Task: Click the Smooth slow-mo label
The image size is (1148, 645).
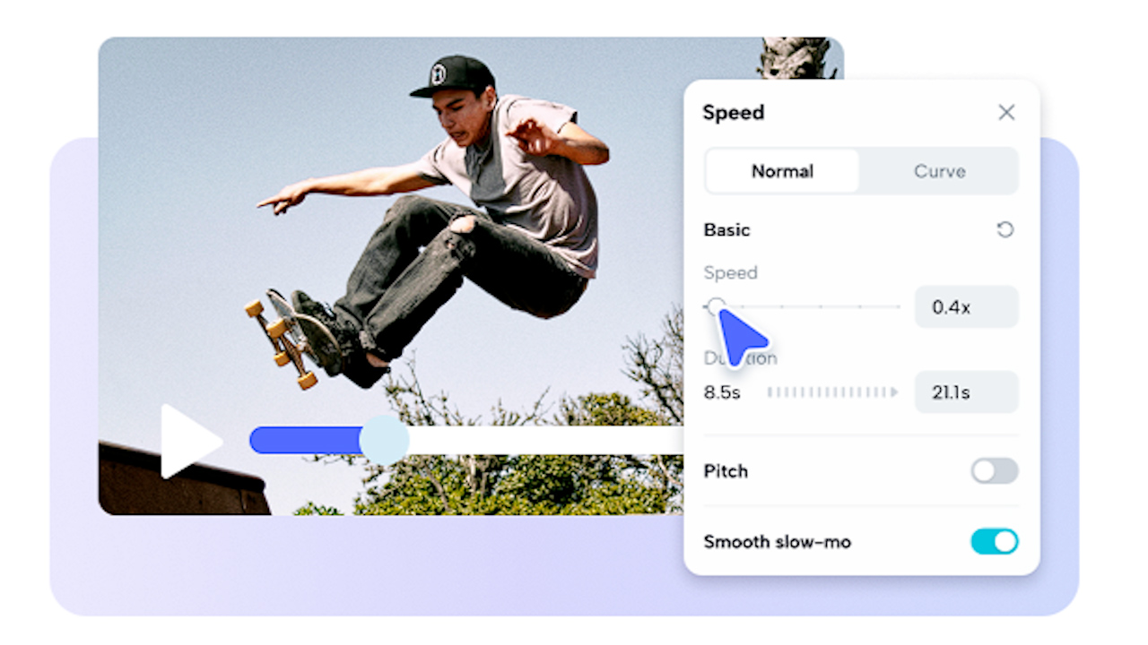Action: click(777, 542)
